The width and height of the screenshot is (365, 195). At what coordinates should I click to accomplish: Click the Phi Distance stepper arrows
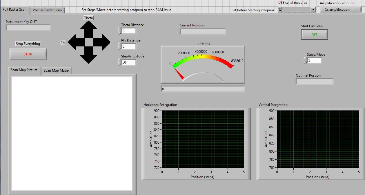(119, 46)
